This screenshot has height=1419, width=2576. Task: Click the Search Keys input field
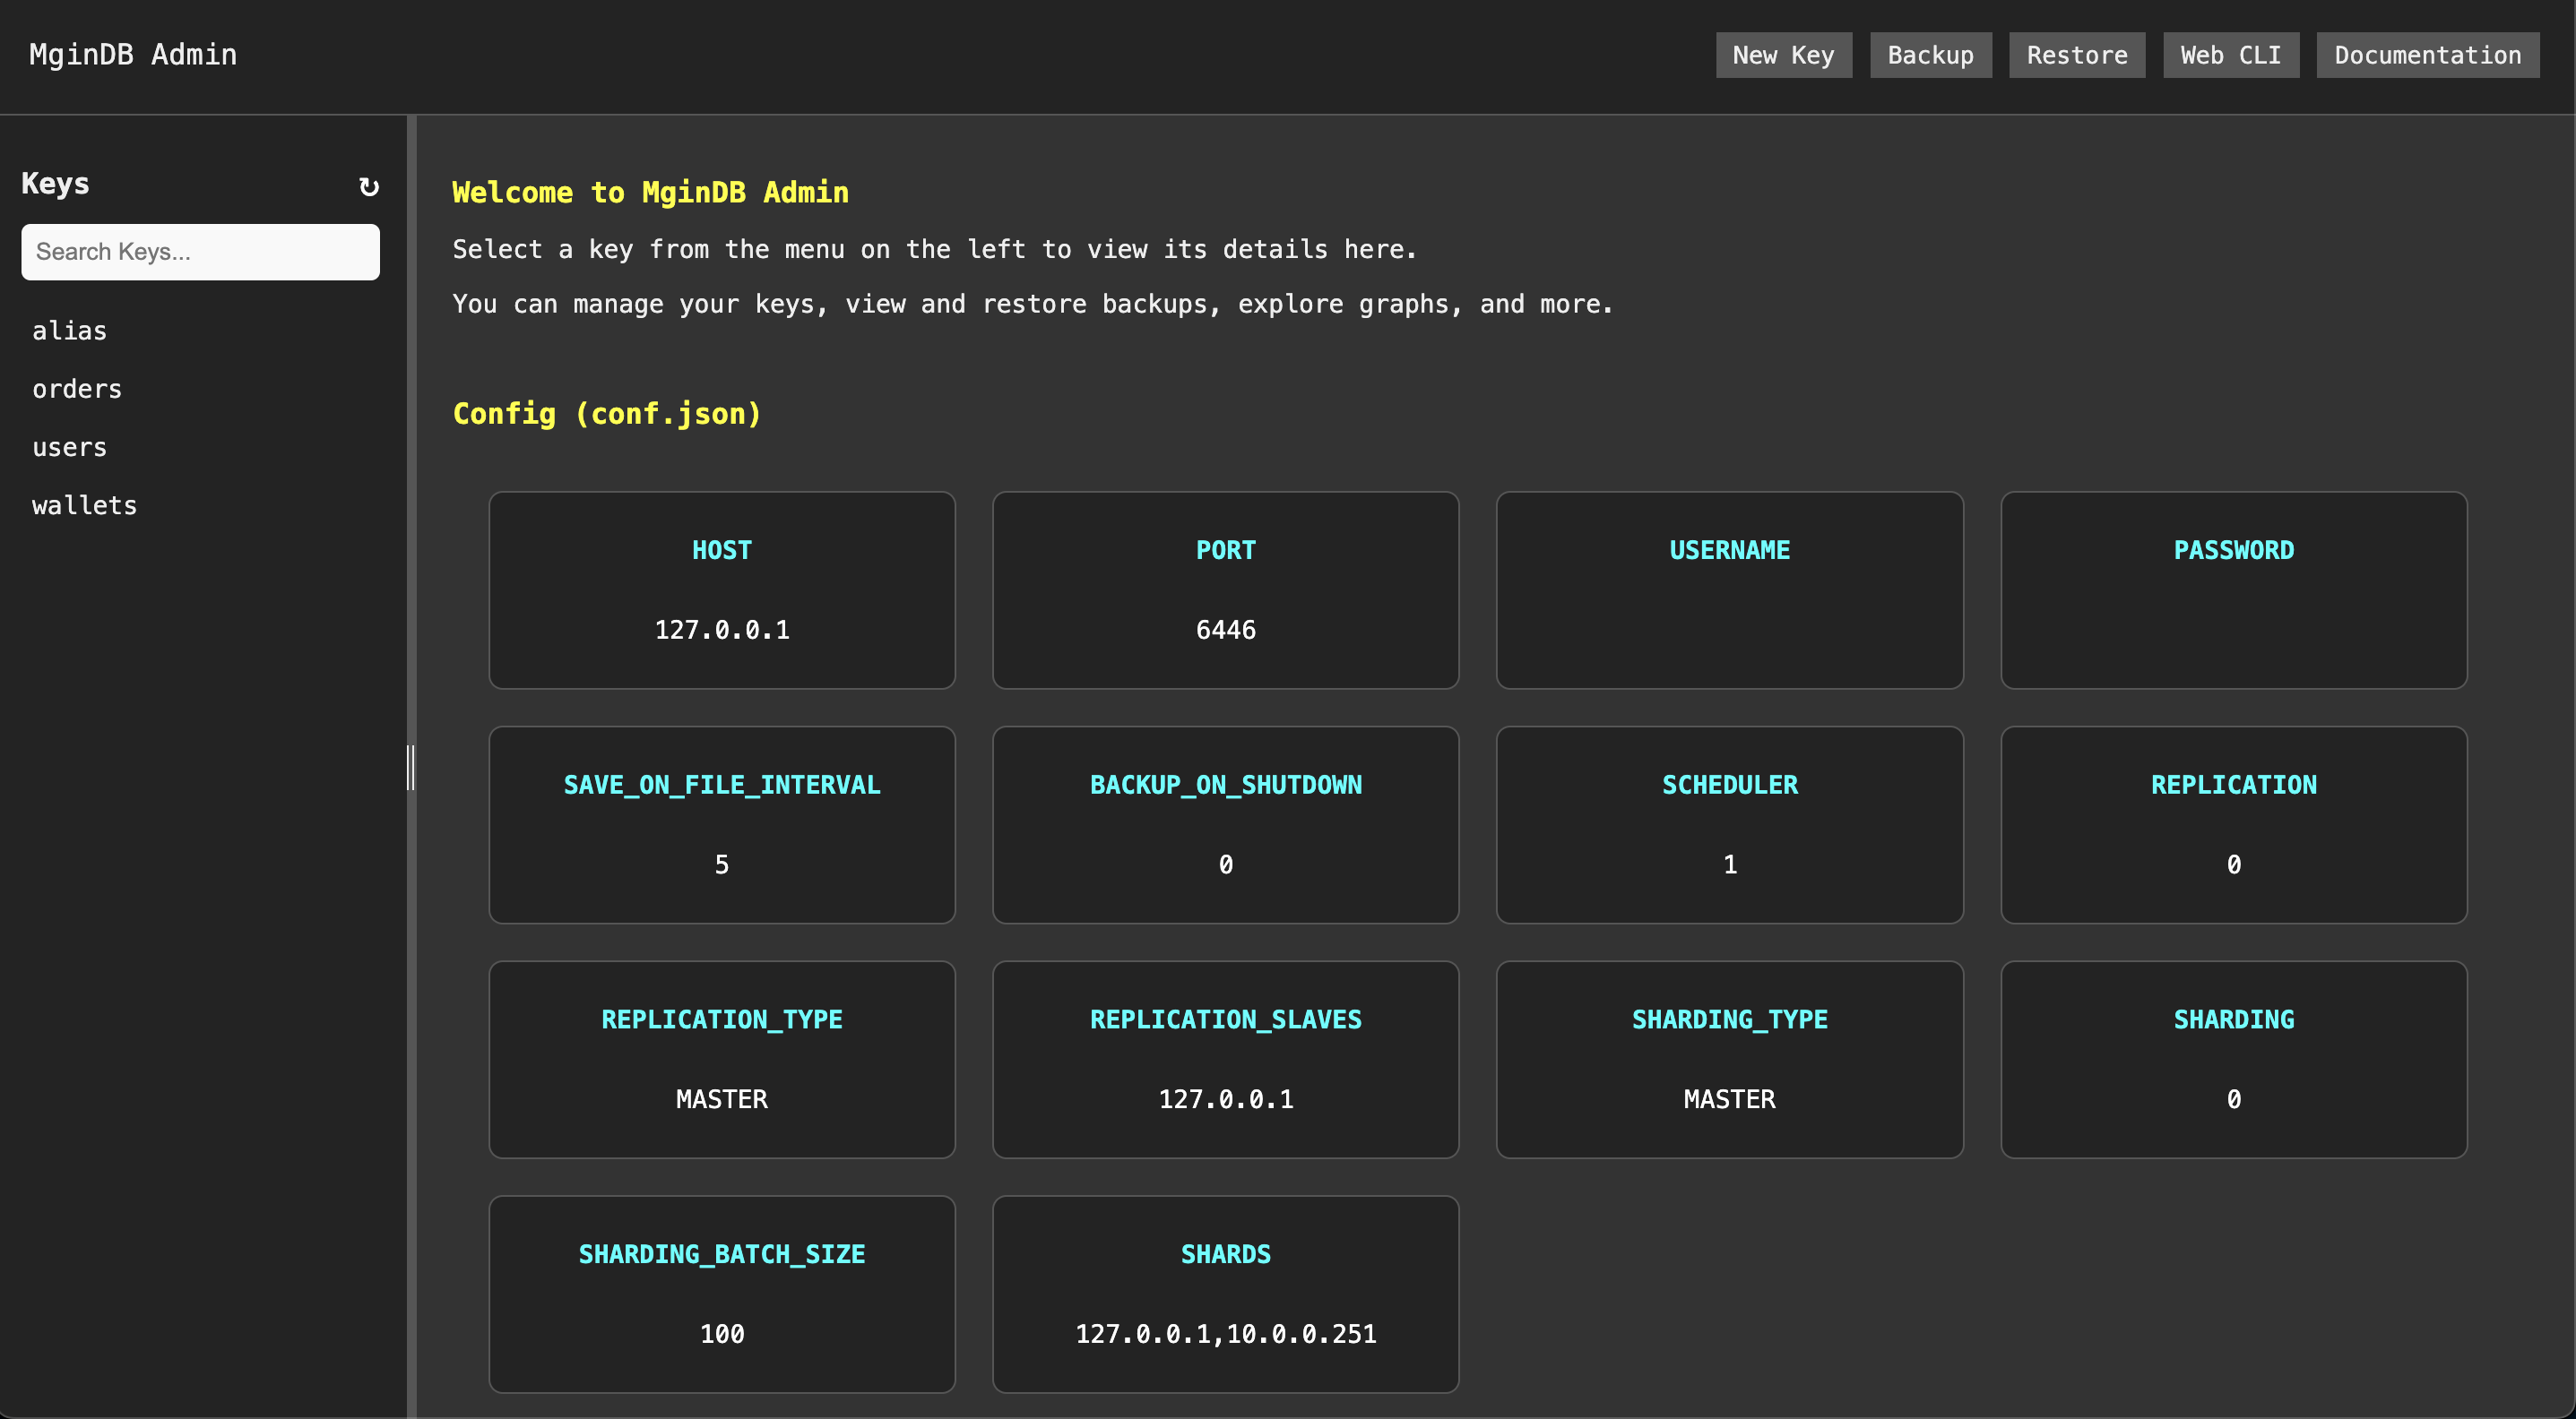[x=199, y=252]
